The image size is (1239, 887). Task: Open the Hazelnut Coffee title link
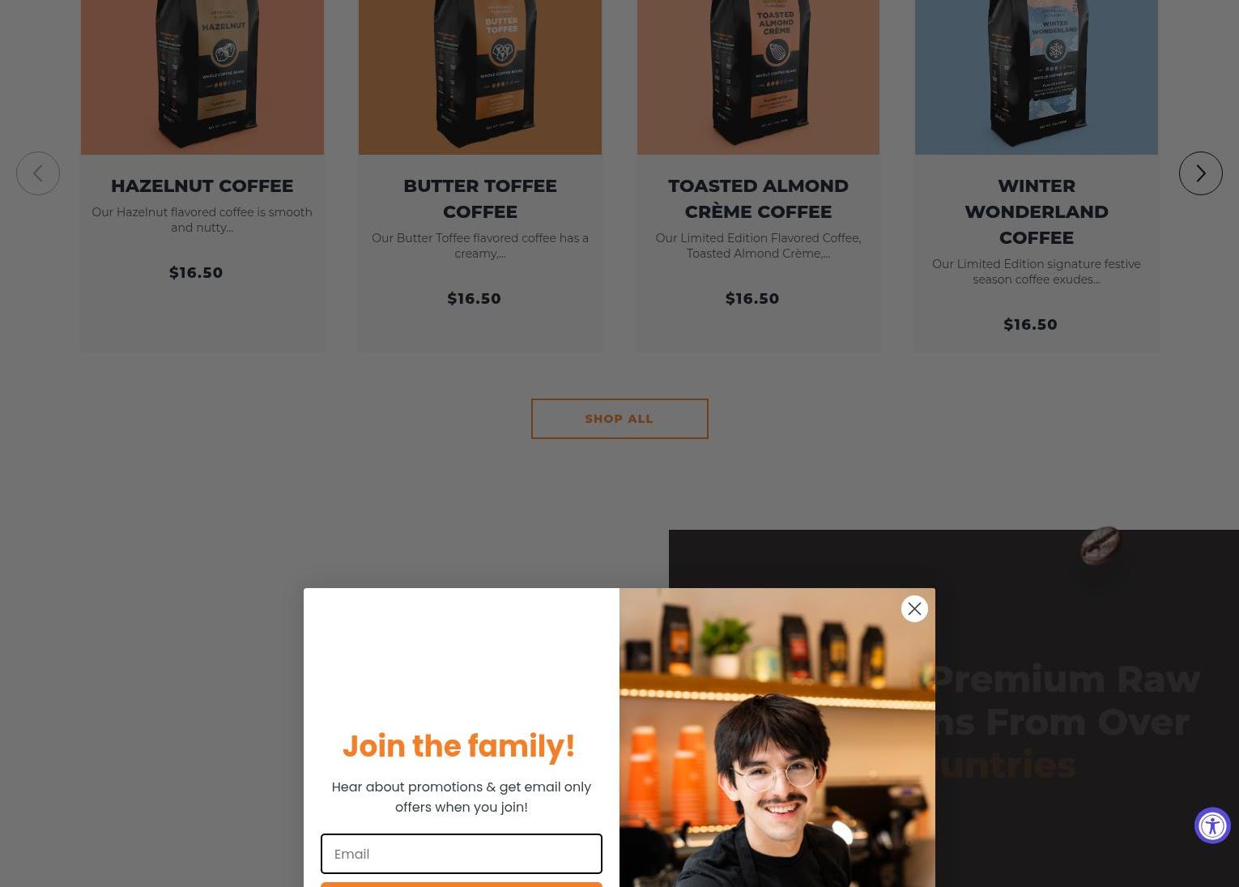[x=202, y=186]
